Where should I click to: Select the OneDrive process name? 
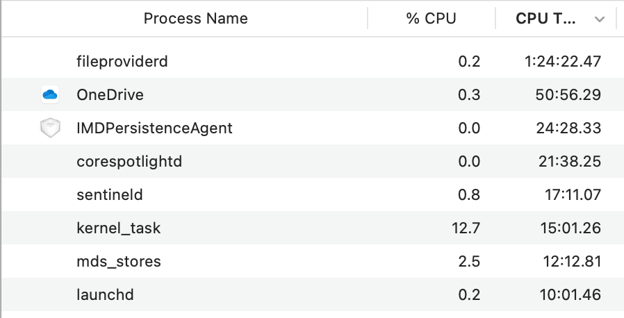pyautogui.click(x=110, y=94)
